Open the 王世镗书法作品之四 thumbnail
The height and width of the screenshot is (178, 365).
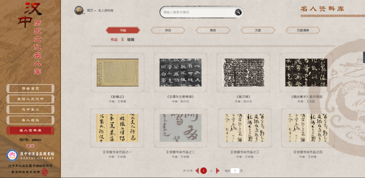coord(308,128)
